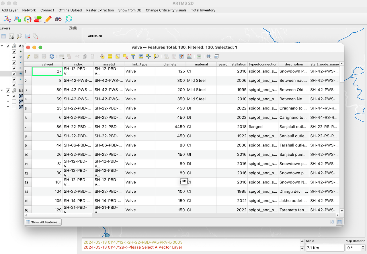
Task: Enable the last unchecked base layer
Action: point(14,107)
